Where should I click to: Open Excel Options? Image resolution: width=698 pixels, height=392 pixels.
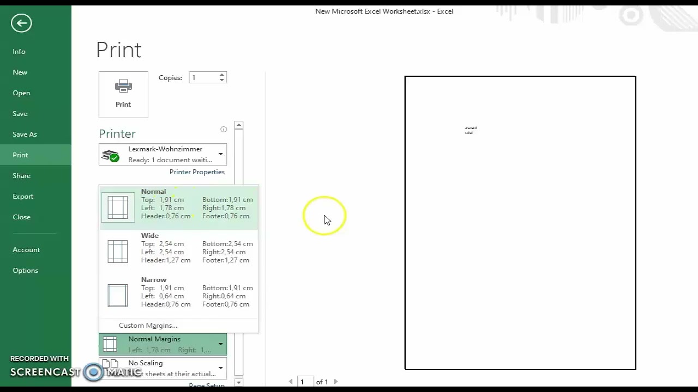[x=35, y=270]
